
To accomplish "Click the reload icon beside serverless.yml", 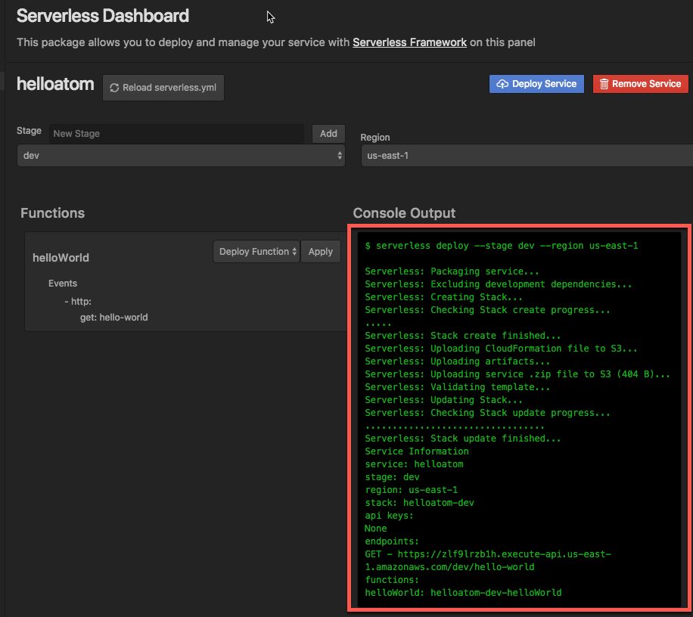I will (x=114, y=88).
